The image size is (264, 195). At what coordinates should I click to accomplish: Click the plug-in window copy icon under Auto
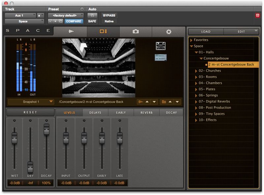point(92,16)
